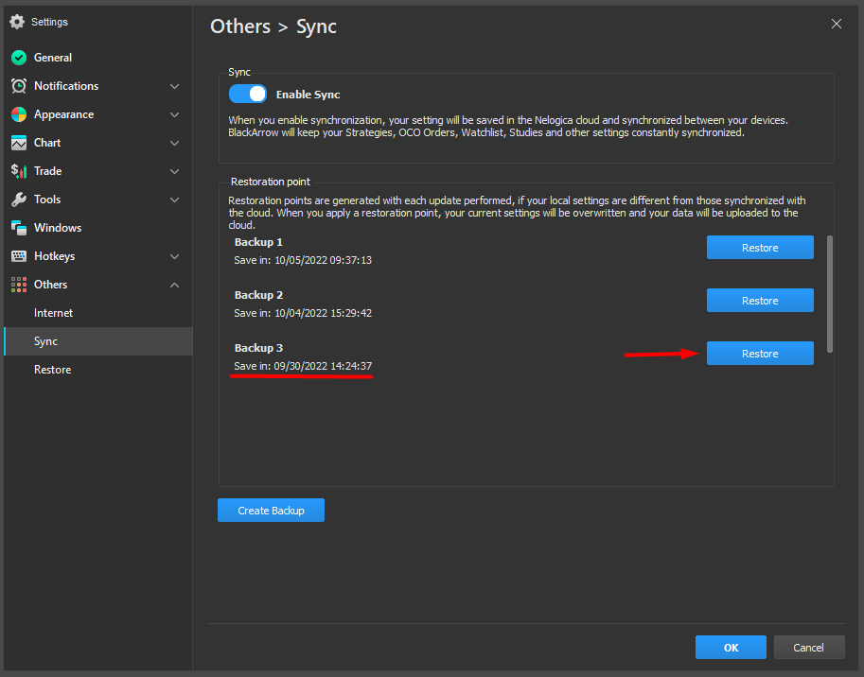Click the Notifications alarm clock icon
The width and height of the screenshot is (864, 677).
(x=18, y=86)
